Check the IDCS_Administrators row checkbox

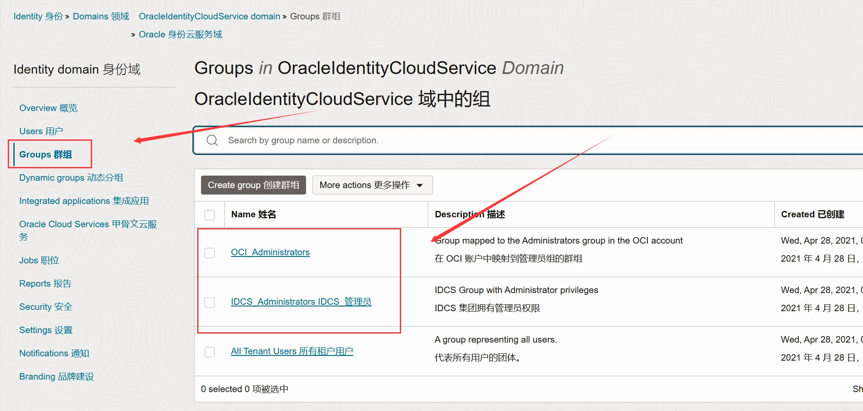pyautogui.click(x=210, y=302)
